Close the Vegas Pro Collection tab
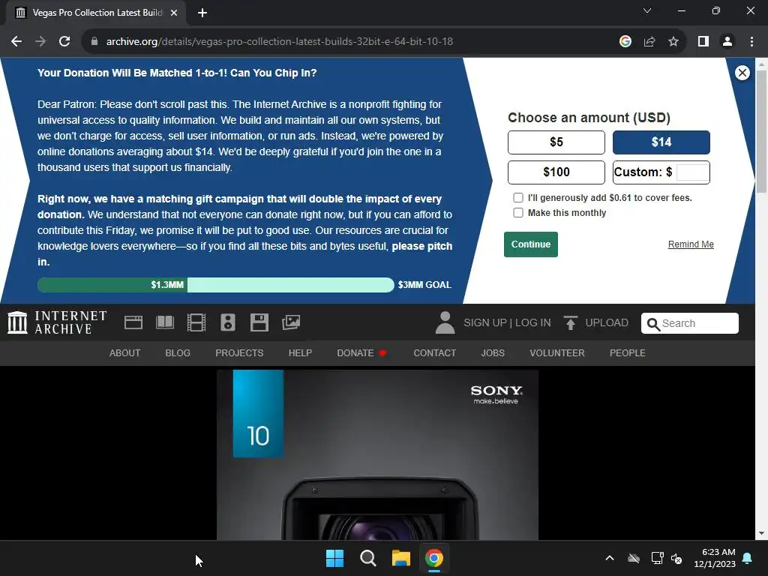 174,13
